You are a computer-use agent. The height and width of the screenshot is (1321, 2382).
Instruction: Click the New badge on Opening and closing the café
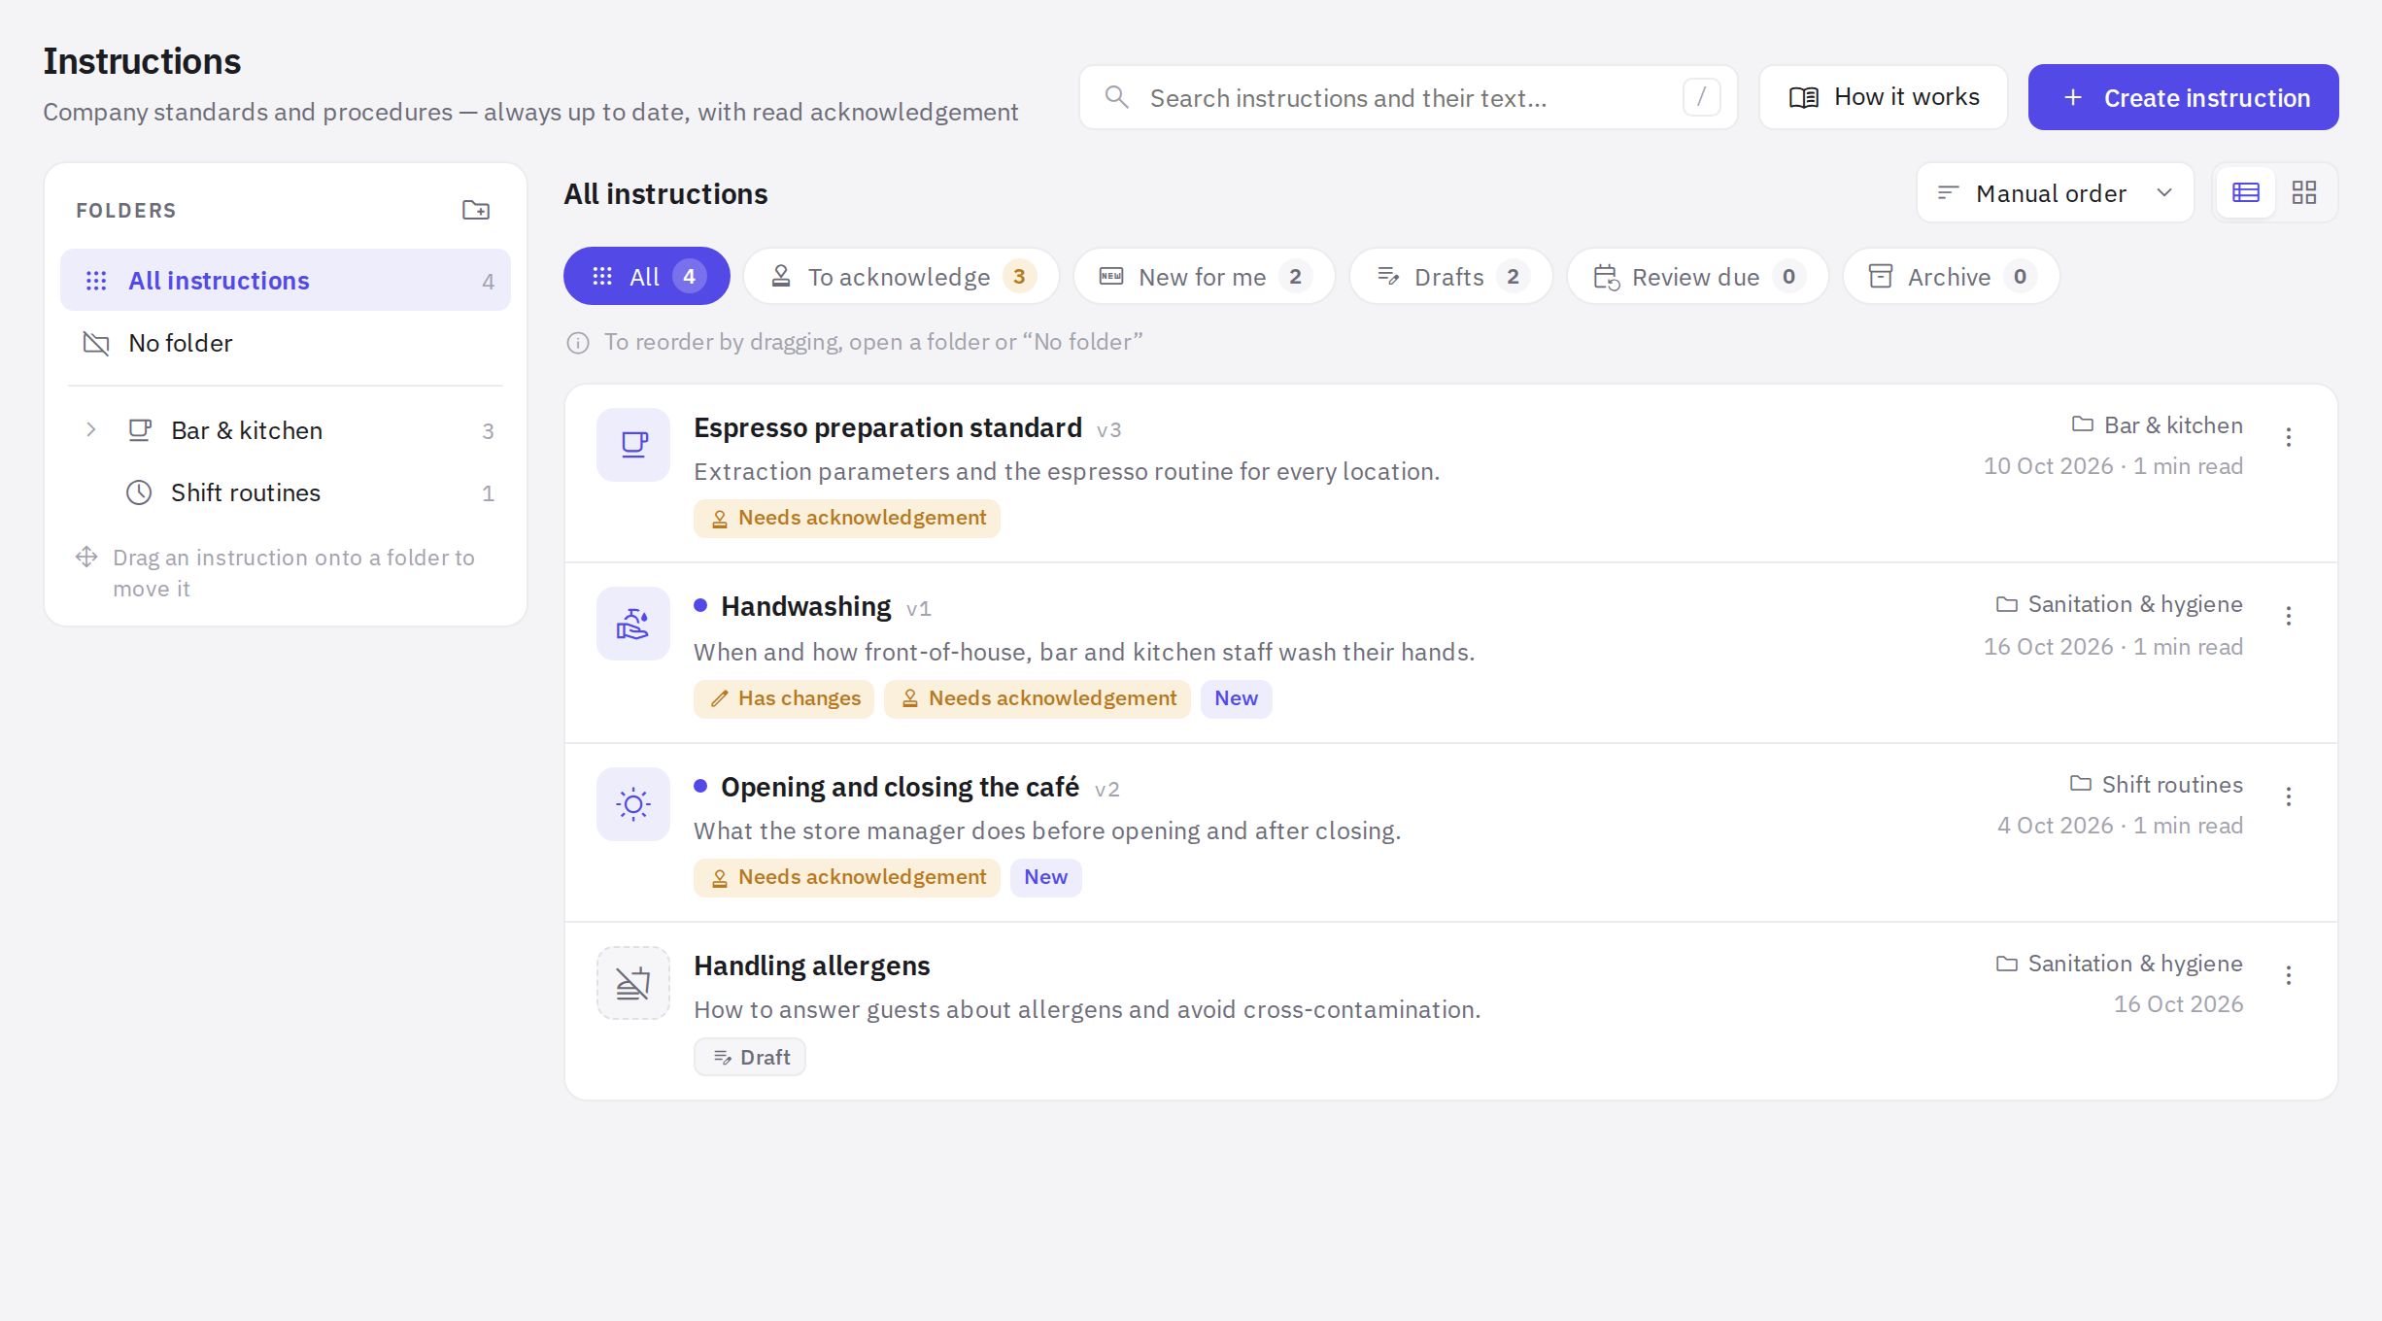point(1045,877)
